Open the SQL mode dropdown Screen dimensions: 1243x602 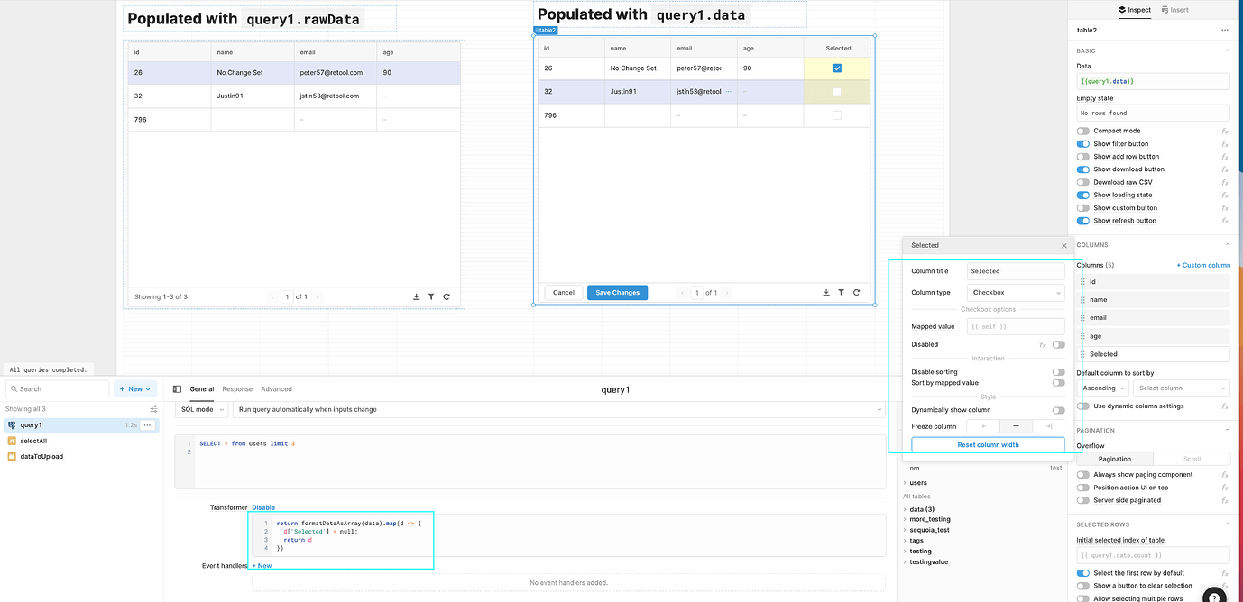(x=200, y=408)
